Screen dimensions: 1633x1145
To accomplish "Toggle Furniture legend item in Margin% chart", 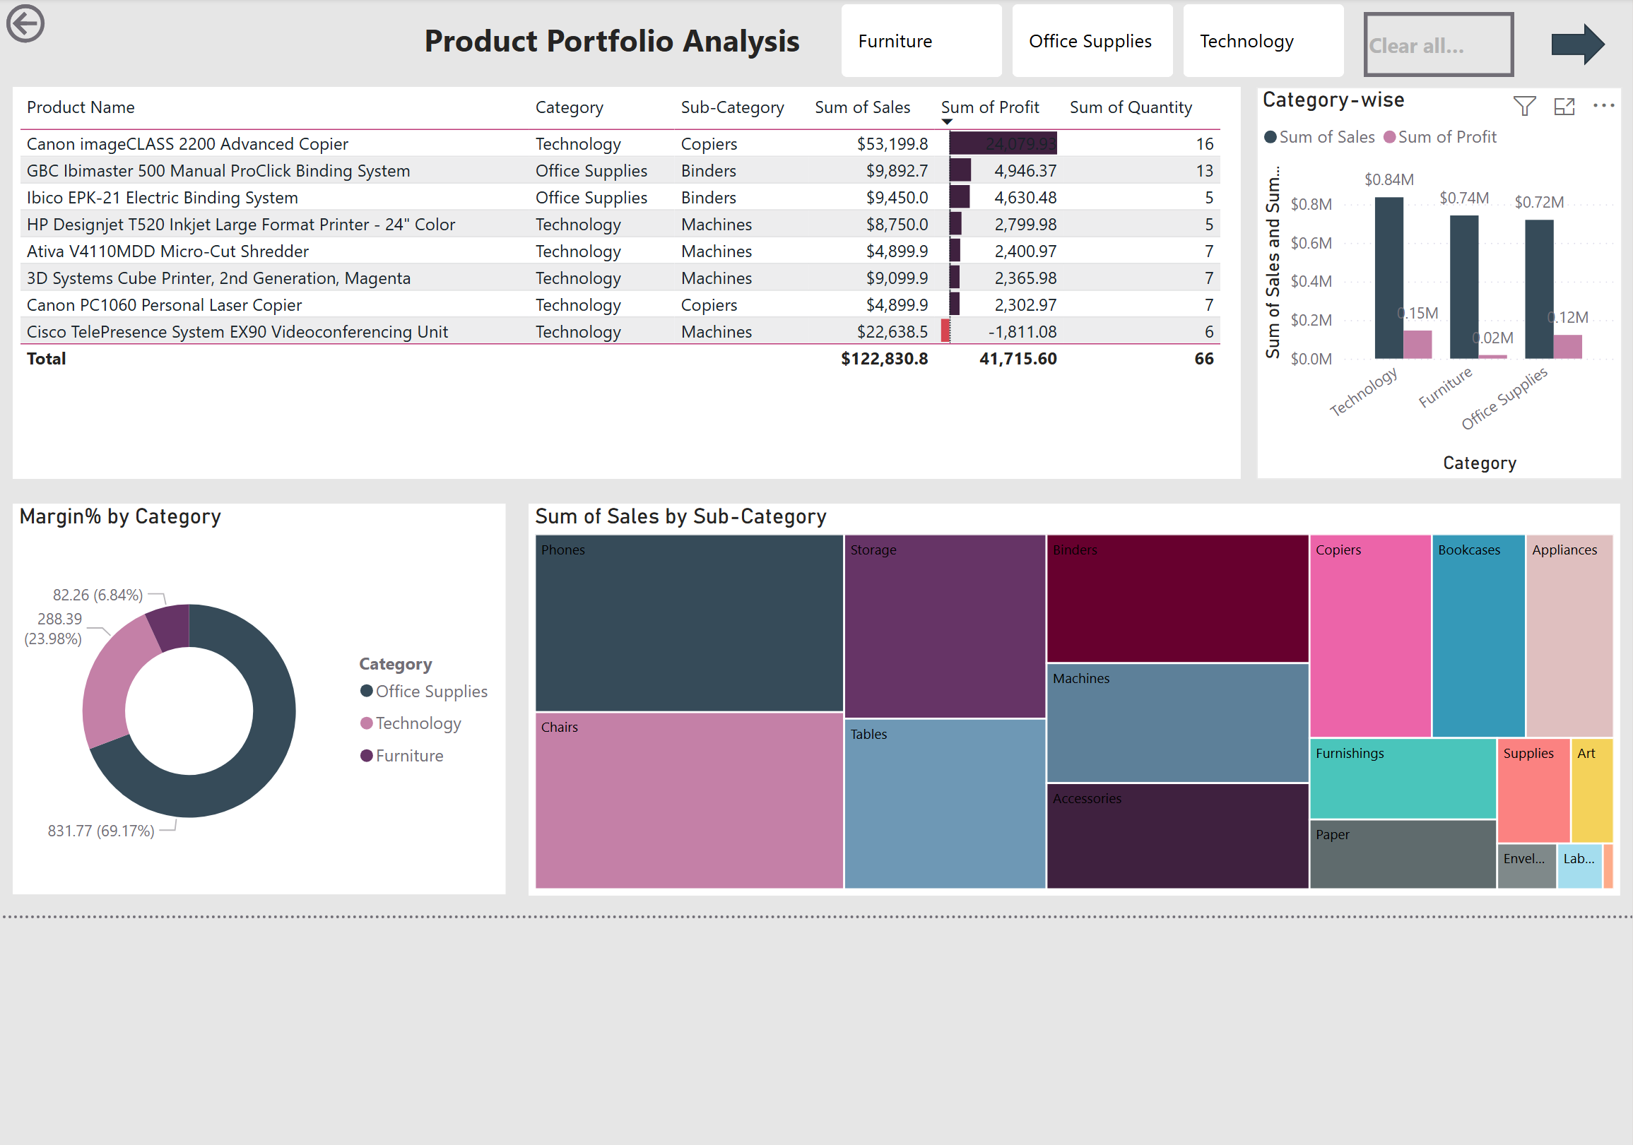I will point(402,755).
